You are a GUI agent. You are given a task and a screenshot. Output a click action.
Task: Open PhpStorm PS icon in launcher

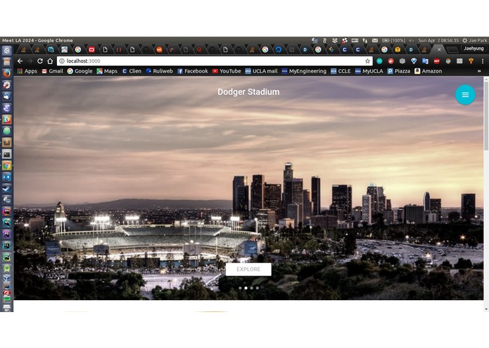pos(6,235)
